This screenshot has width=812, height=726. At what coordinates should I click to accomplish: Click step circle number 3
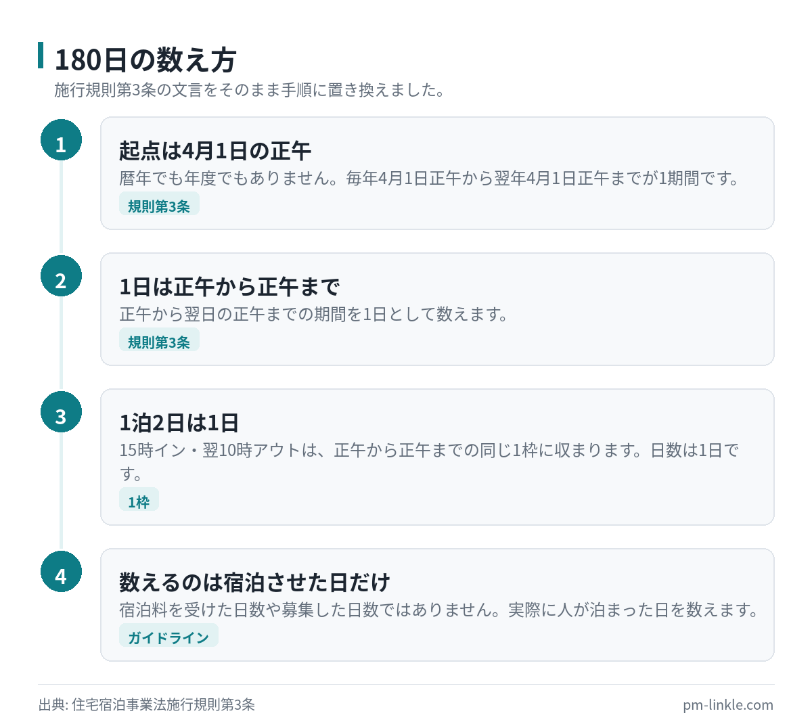[x=61, y=412]
